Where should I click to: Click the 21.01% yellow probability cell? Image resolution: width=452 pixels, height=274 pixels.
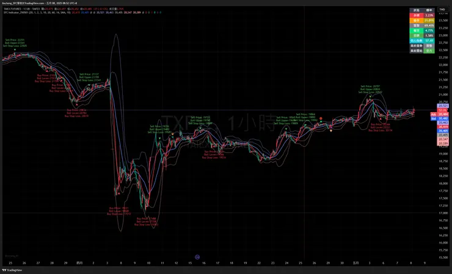(x=429, y=21)
